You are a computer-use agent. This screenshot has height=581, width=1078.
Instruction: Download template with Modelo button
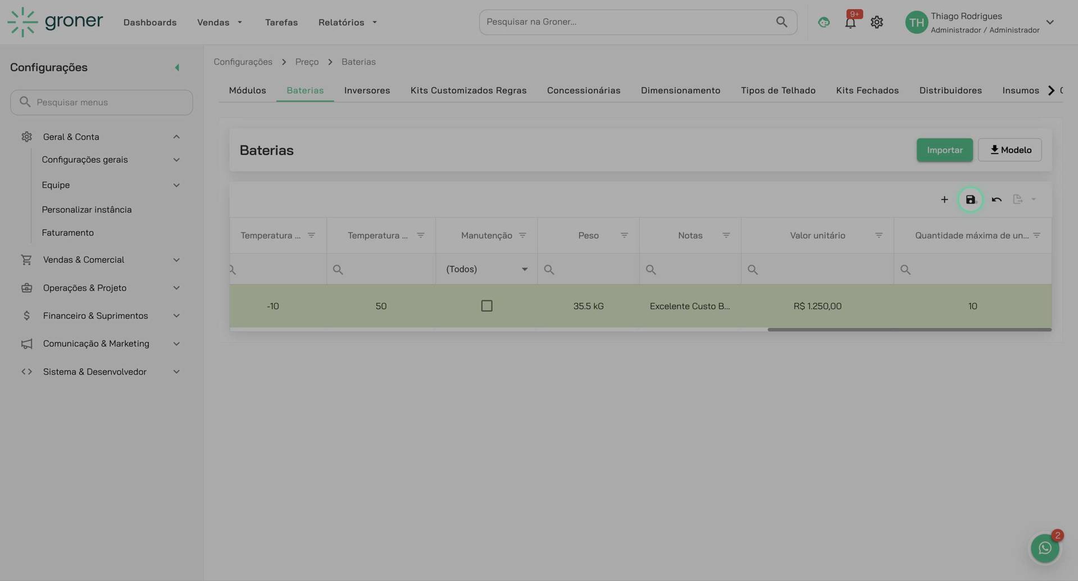(x=1009, y=150)
